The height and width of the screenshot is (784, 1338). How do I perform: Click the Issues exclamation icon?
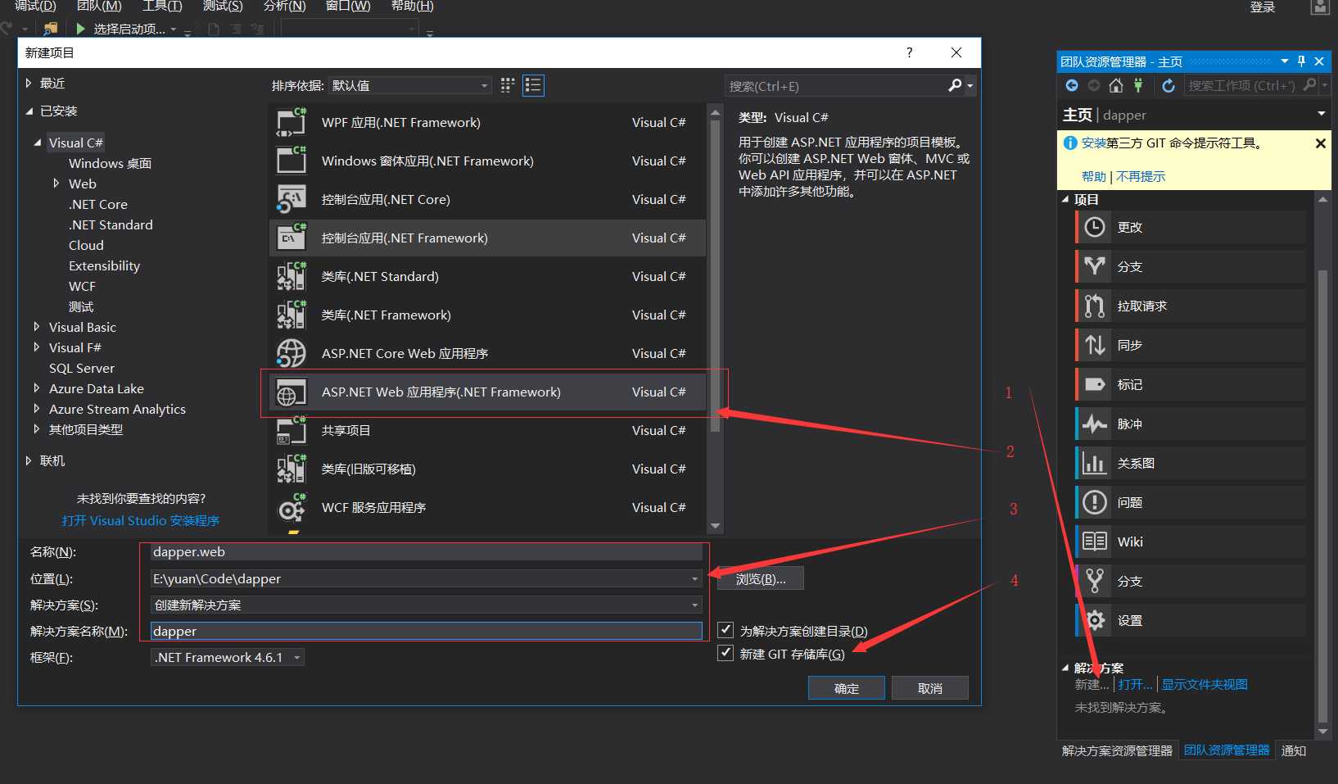coord(1095,502)
